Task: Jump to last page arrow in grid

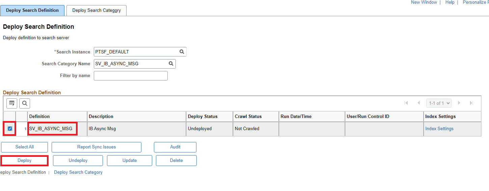Action: pos(471,103)
